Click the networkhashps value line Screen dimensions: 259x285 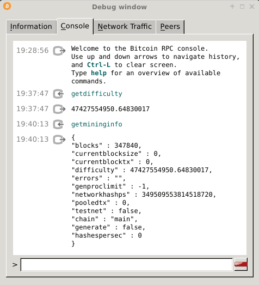click(x=144, y=195)
